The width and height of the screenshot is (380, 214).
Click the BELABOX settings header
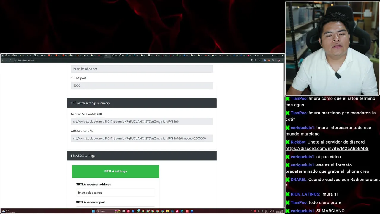tap(142, 155)
